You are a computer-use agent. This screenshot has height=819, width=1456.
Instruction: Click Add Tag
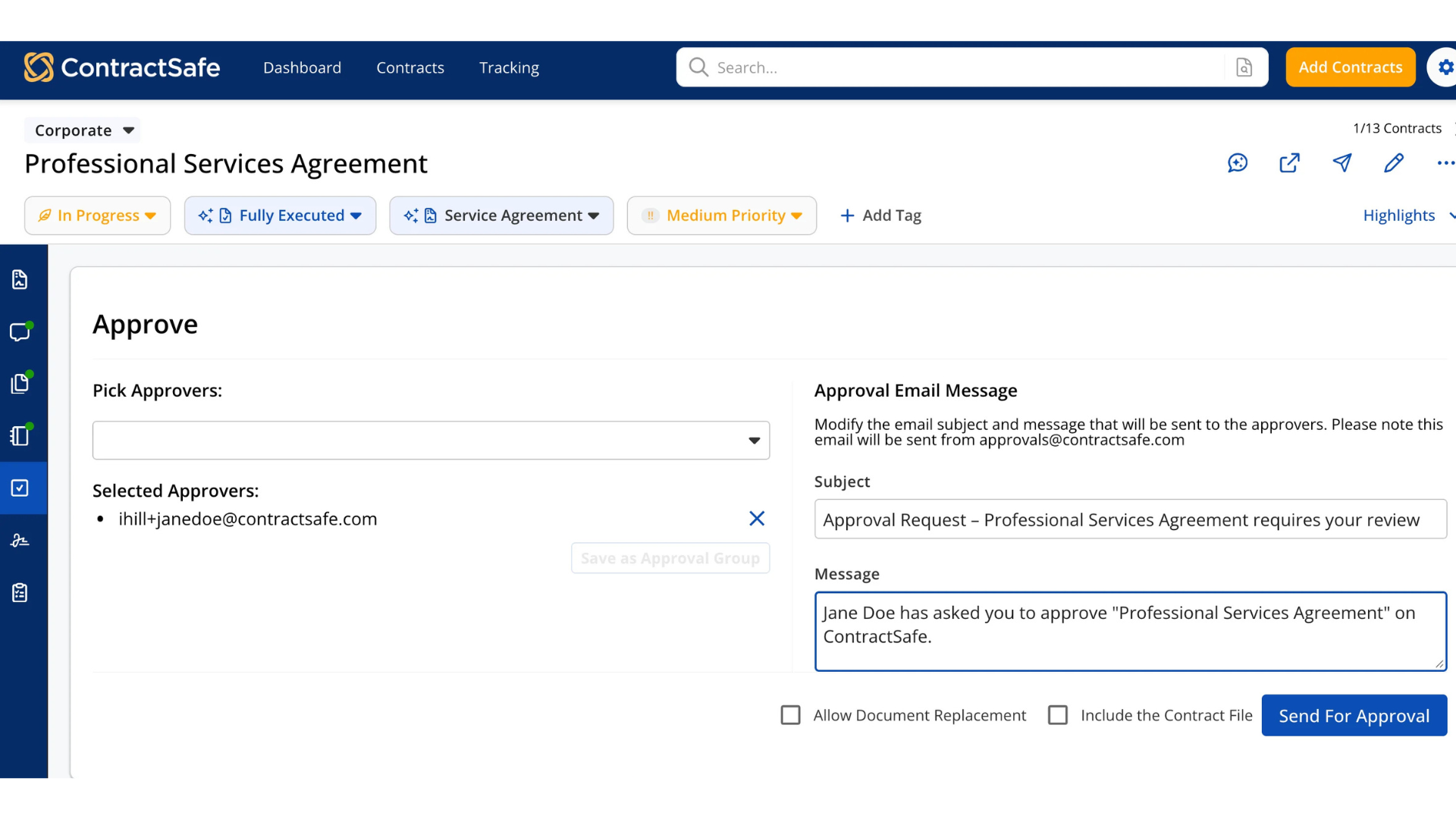tap(880, 215)
